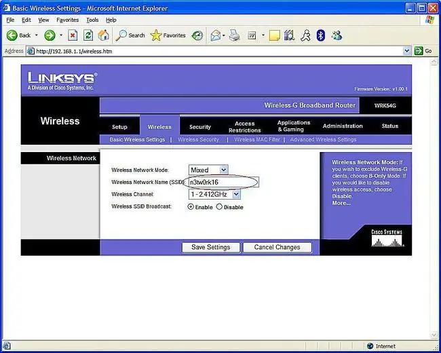Expand the address bar history dropdown

pyautogui.click(x=406, y=51)
